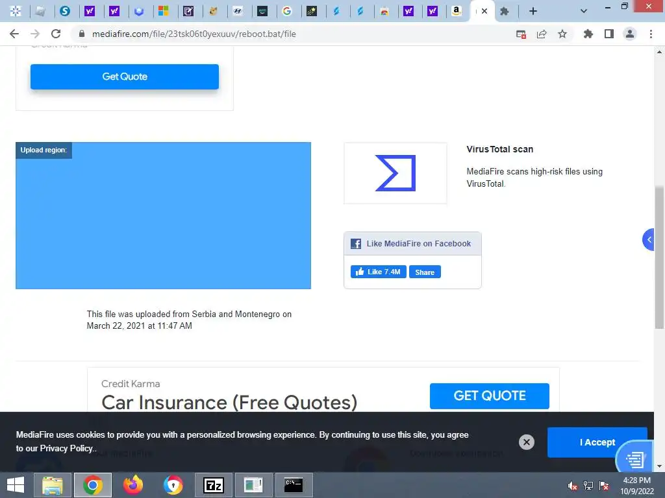Viewport: 665px width, 498px height.
Task: Open a new browser tab
Action: pos(533,12)
